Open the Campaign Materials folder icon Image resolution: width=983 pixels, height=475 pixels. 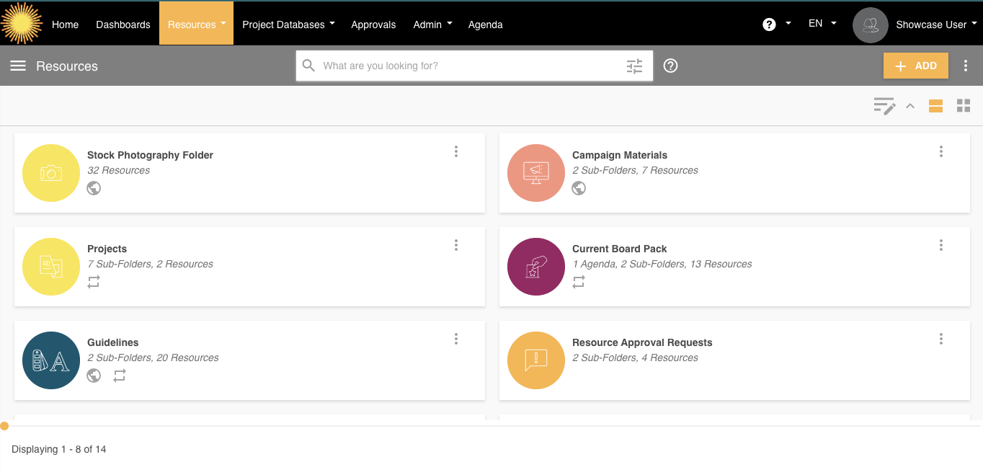click(x=535, y=173)
